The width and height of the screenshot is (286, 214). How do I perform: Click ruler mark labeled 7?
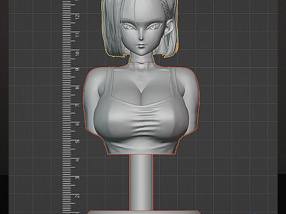tap(77, 105)
